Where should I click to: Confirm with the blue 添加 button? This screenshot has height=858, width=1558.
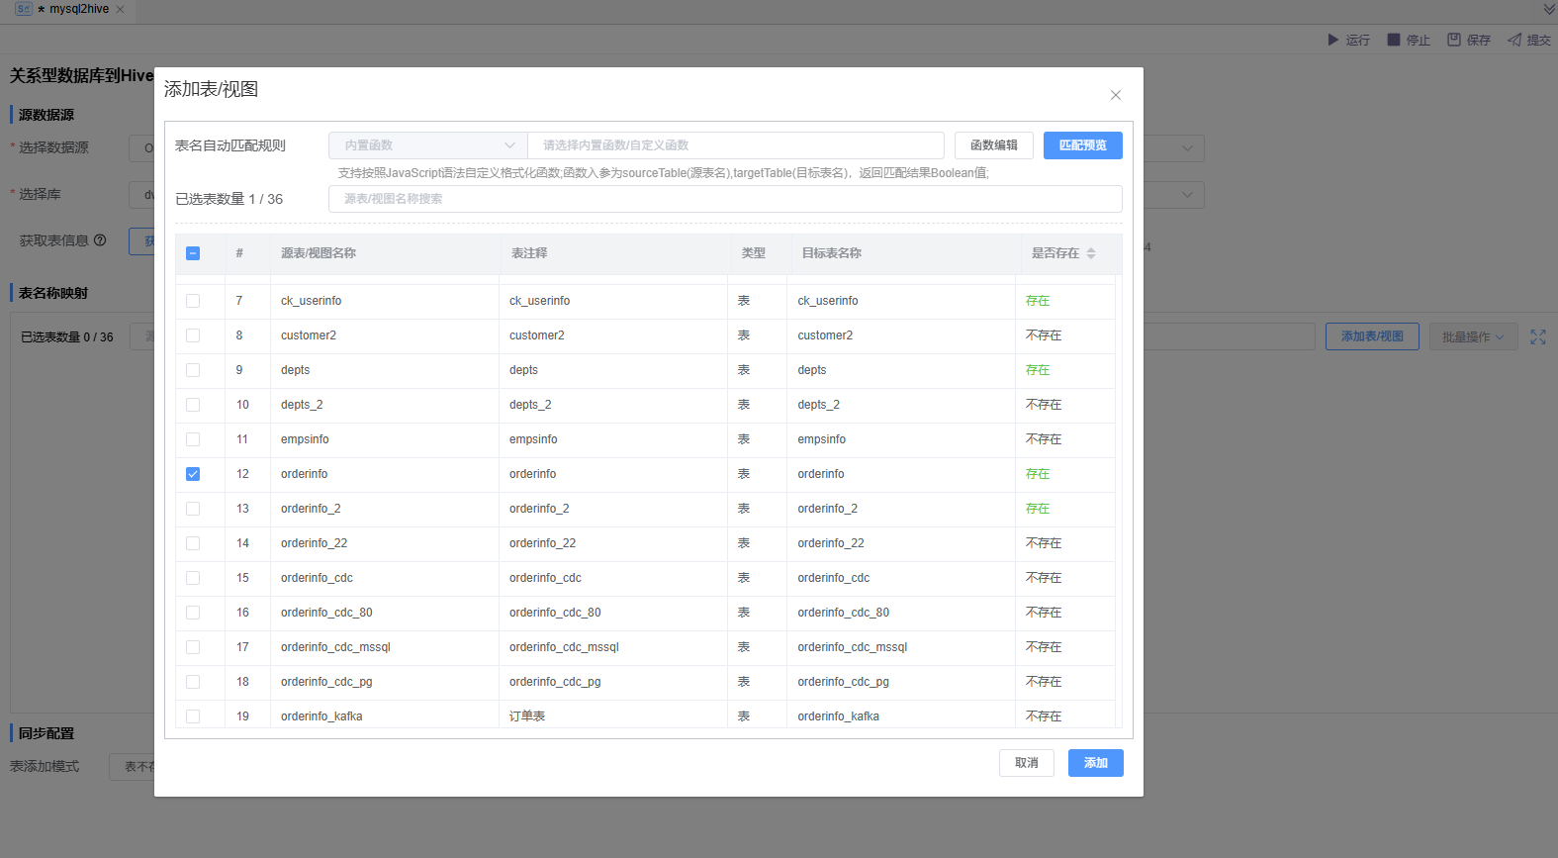(1095, 763)
